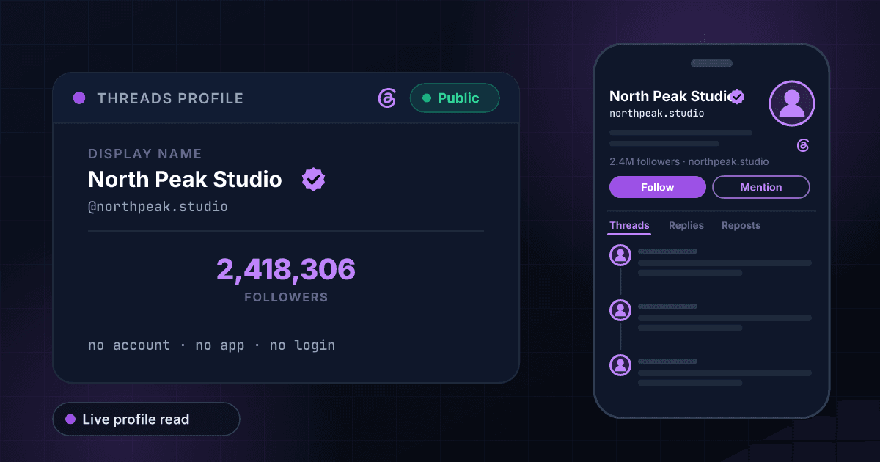Click the Live profile read pill
Image resolution: width=880 pixels, height=462 pixels.
(146, 419)
